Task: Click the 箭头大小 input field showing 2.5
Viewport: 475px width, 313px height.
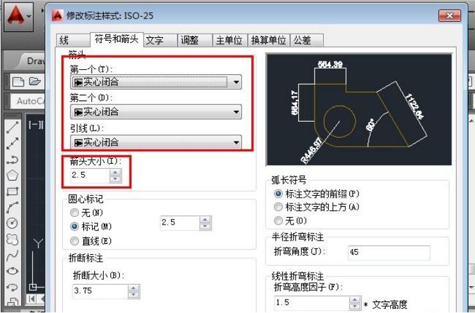Action: [x=90, y=176]
